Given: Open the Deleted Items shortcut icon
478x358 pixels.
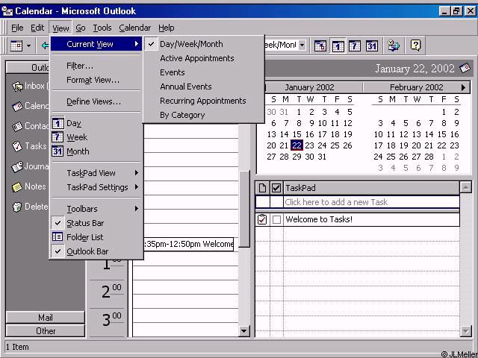Looking at the screenshot, I should point(17,207).
